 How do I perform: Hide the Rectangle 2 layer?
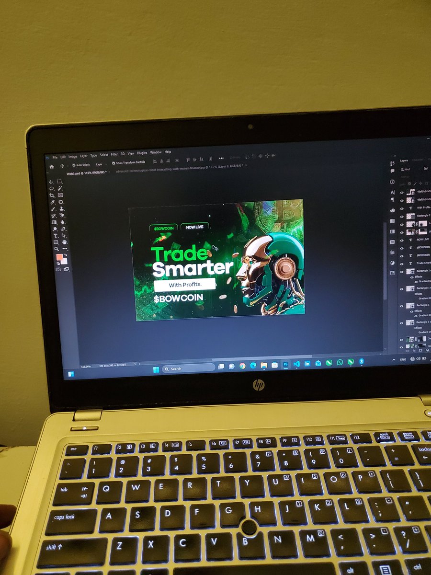pos(402,217)
